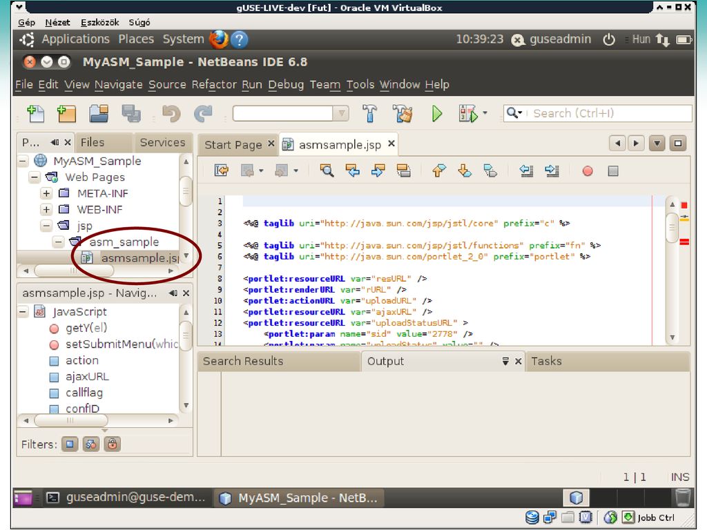Viewport: 707px width, 530px height.
Task: Click the Save All toolbar icon
Action: point(130,113)
